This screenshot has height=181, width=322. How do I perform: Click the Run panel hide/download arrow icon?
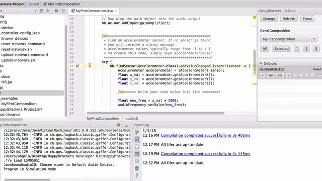[x=126, y=125]
